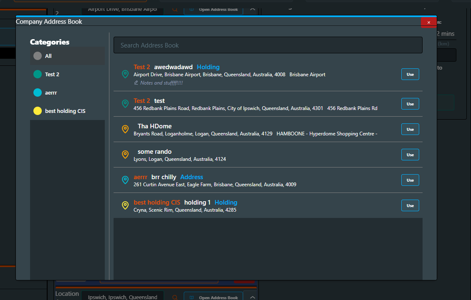Use the Tha HDome Bryants Road address
Image resolution: width=471 pixels, height=300 pixels.
click(410, 129)
